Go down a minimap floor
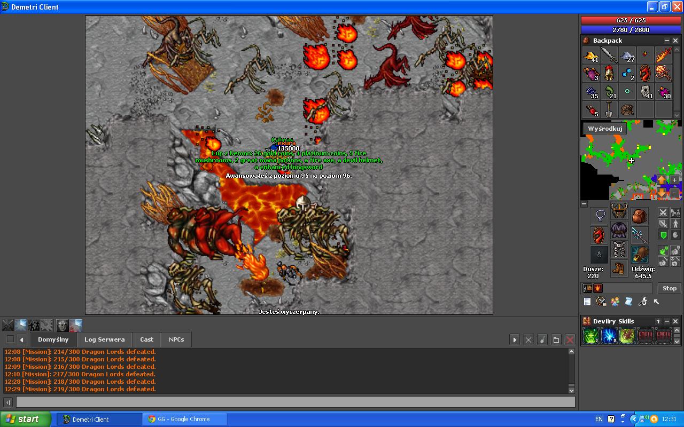 662,193
